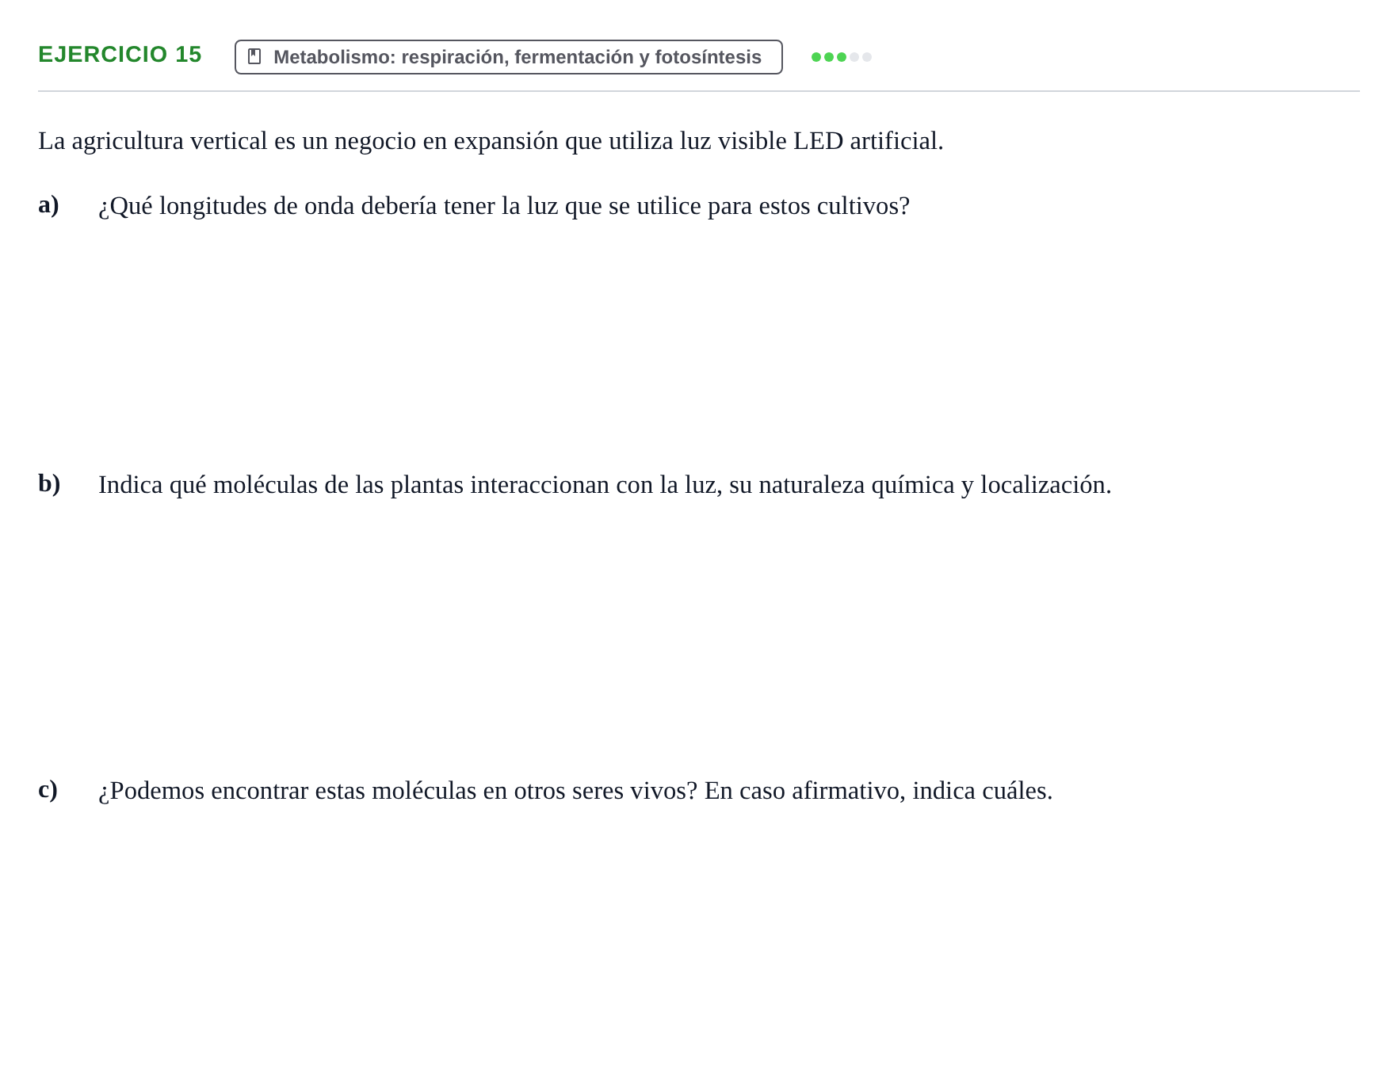
Task: Click the EJERCICIO 15 heading
Action: pos(120,55)
